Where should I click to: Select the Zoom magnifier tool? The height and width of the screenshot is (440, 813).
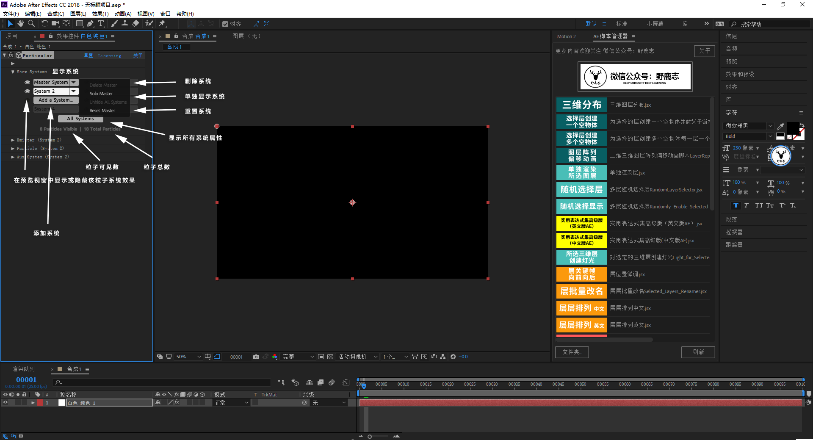31,24
